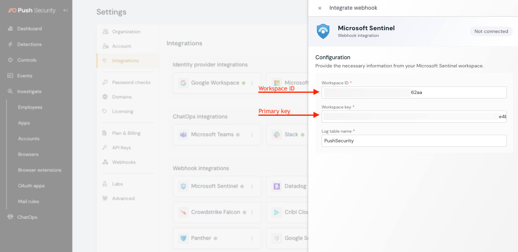Click the Events icon in sidebar
The height and width of the screenshot is (252, 518).
point(10,76)
